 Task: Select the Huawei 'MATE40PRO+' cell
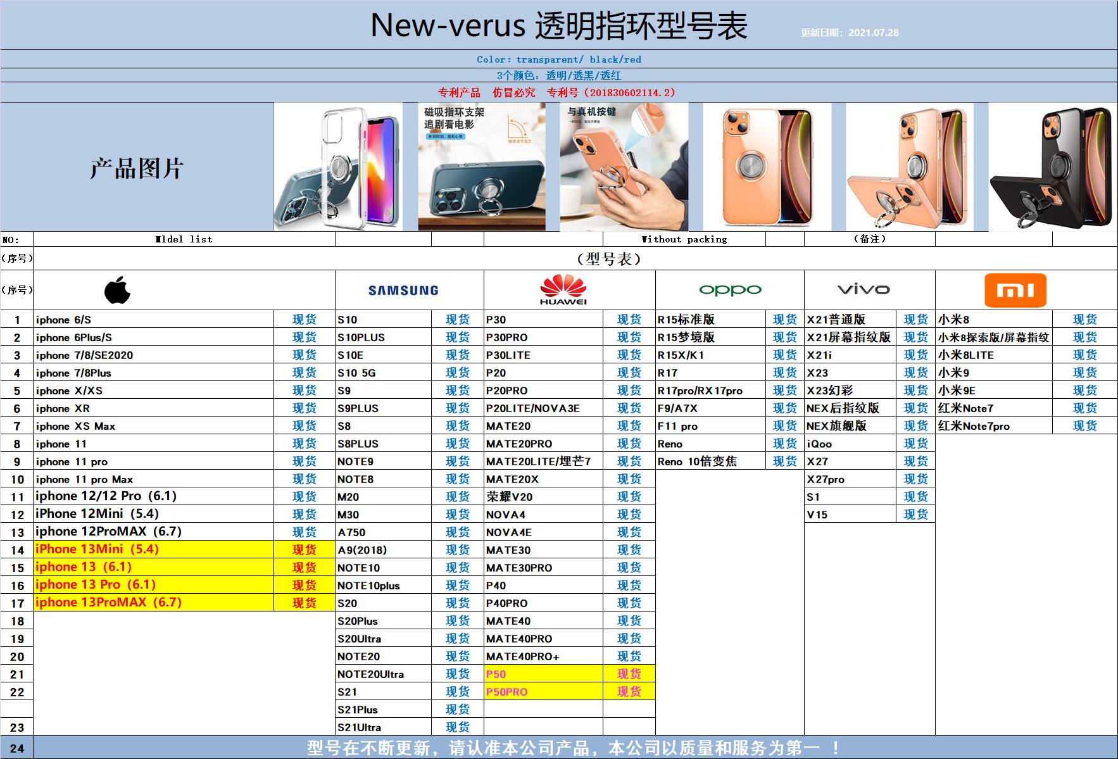(x=543, y=656)
